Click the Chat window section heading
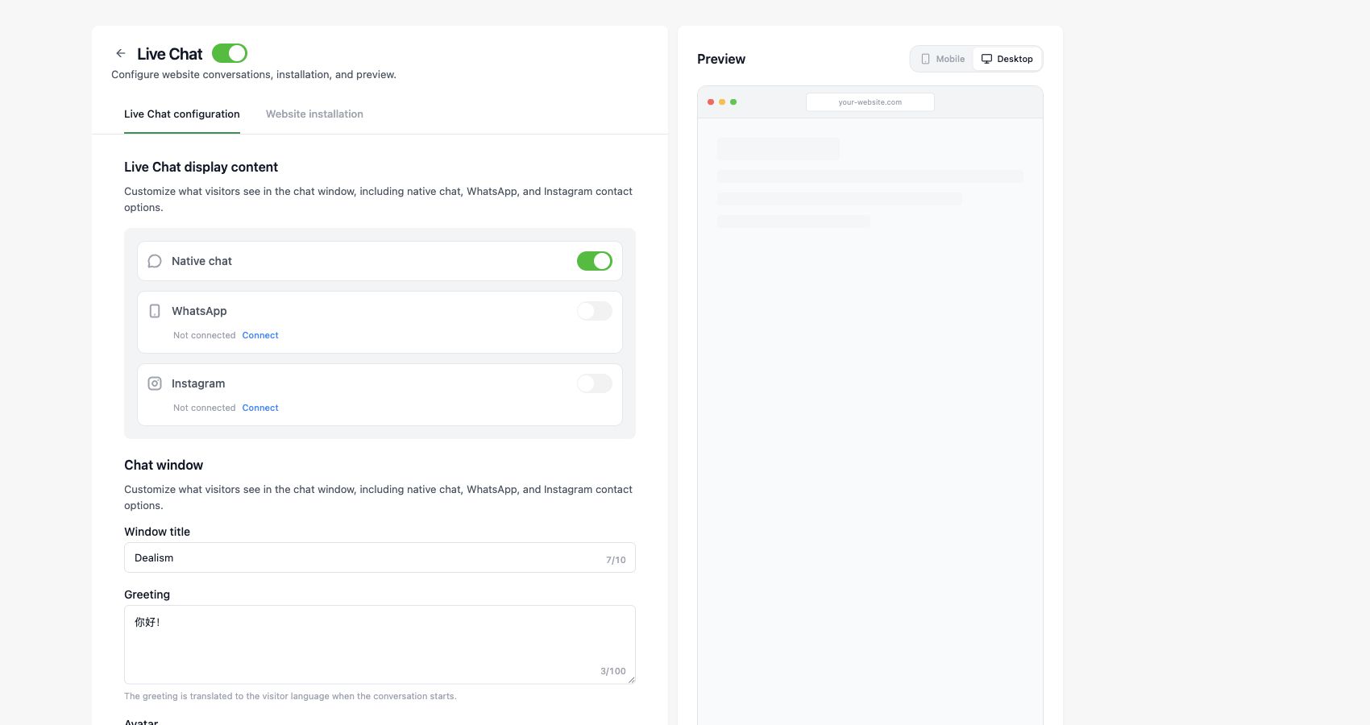 click(164, 465)
